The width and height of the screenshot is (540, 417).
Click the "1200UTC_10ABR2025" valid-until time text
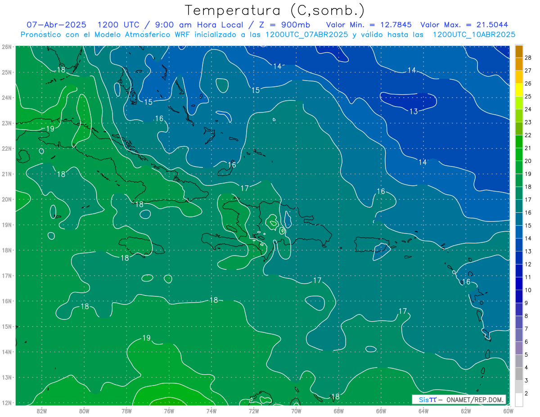tap(474, 35)
